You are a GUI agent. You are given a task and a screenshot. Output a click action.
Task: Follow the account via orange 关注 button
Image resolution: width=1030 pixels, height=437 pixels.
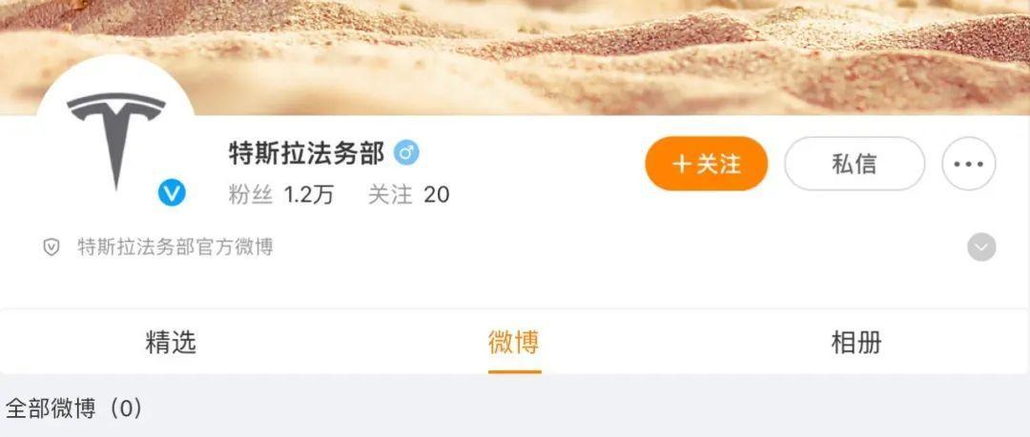(x=707, y=164)
